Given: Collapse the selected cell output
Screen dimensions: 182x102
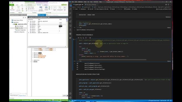Looking at the screenshot, I should coord(75,63).
